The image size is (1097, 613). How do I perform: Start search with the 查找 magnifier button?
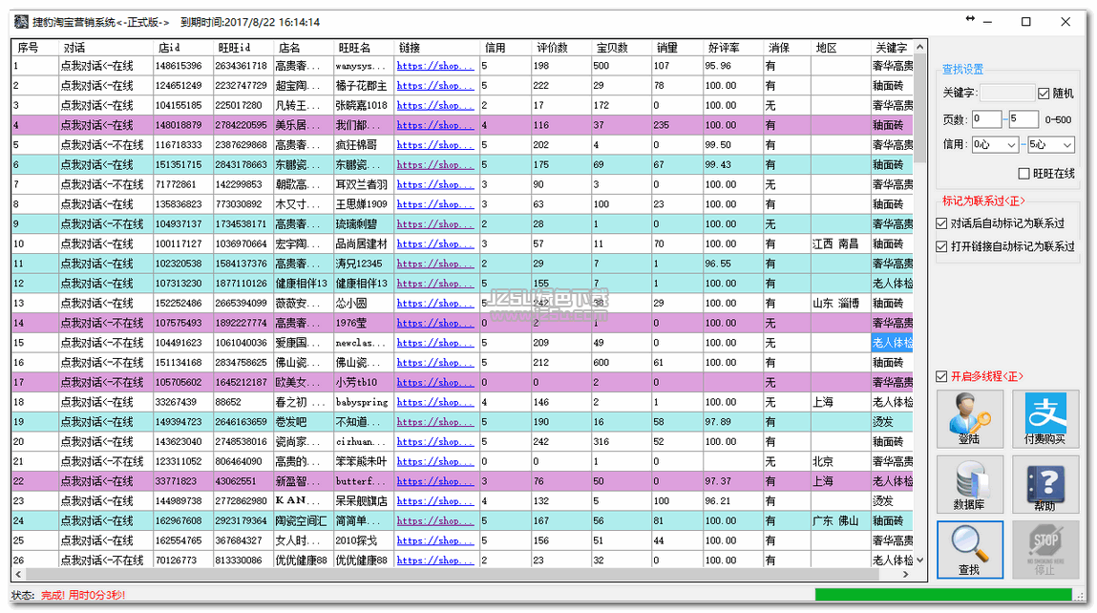pyautogui.click(x=970, y=549)
